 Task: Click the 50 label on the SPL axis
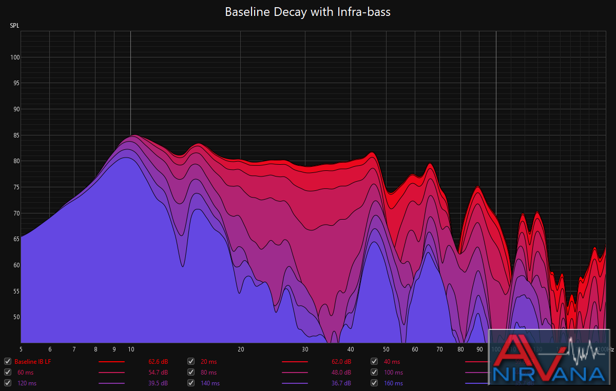coord(16,317)
